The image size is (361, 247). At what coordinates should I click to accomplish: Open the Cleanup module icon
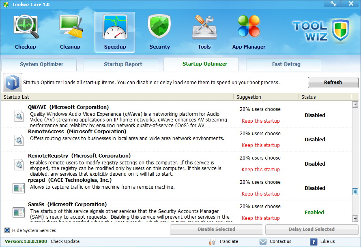coord(71,27)
